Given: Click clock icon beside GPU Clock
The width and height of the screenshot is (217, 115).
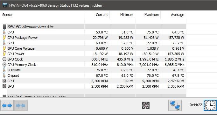Looking at the screenshot, I should pyautogui.click(x=4, y=59).
